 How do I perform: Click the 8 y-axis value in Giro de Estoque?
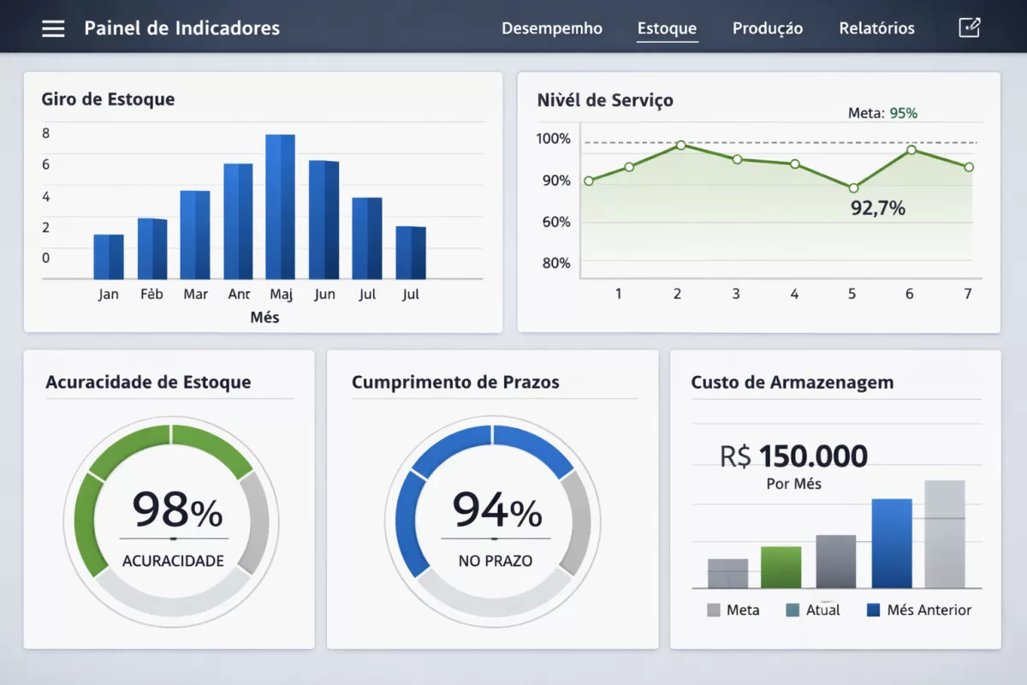(x=46, y=134)
